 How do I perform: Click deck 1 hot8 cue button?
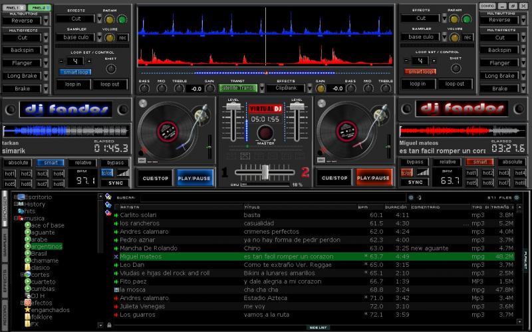coord(59,184)
